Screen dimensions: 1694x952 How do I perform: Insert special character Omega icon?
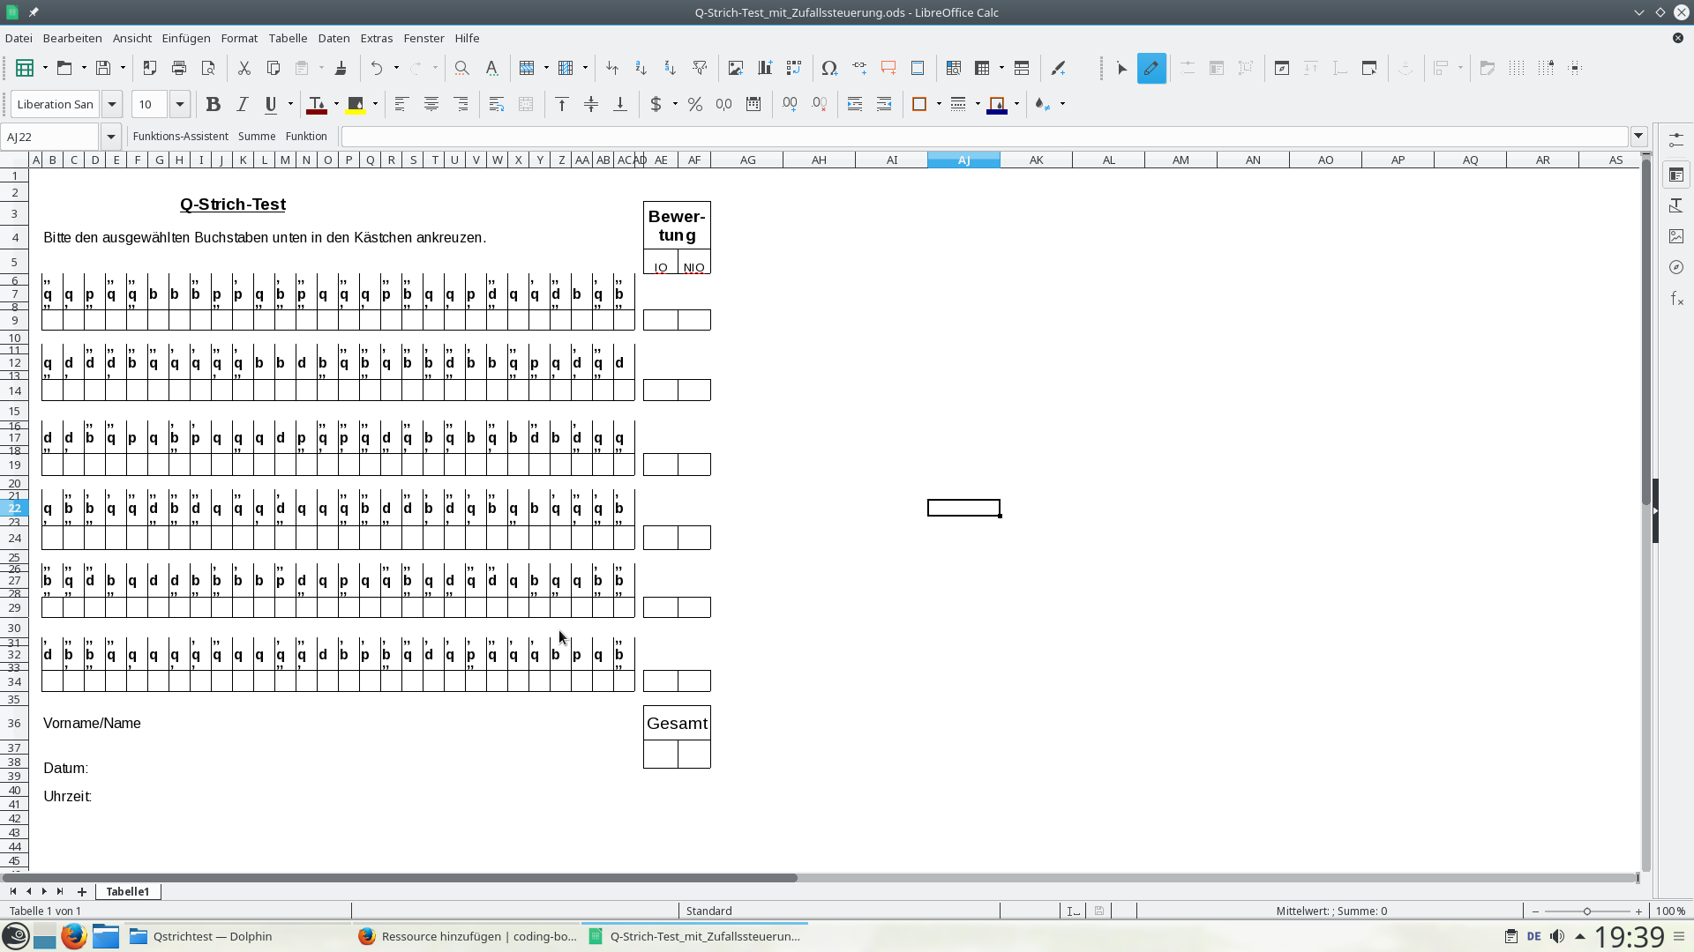click(829, 68)
